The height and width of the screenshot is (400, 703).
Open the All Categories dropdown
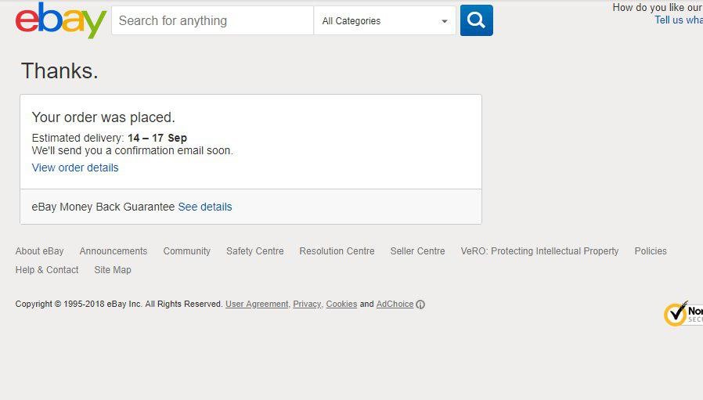pyautogui.click(x=384, y=21)
